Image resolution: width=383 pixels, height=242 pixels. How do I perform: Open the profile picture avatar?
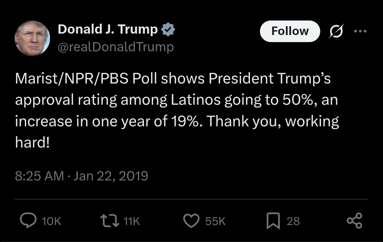coord(33,38)
